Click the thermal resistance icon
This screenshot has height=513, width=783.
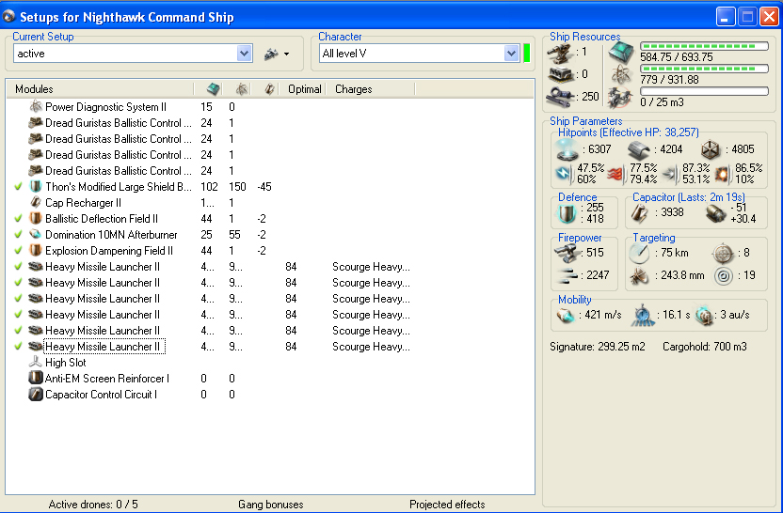tap(617, 174)
